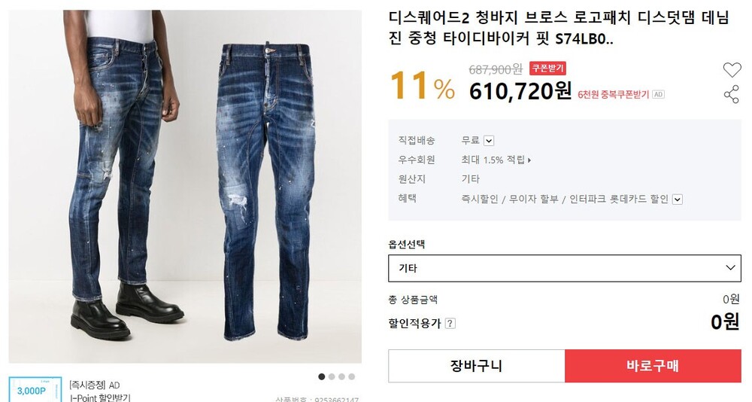This screenshot has width=752, height=402.
Task: Buy now with 바로구매 button
Action: (653, 366)
